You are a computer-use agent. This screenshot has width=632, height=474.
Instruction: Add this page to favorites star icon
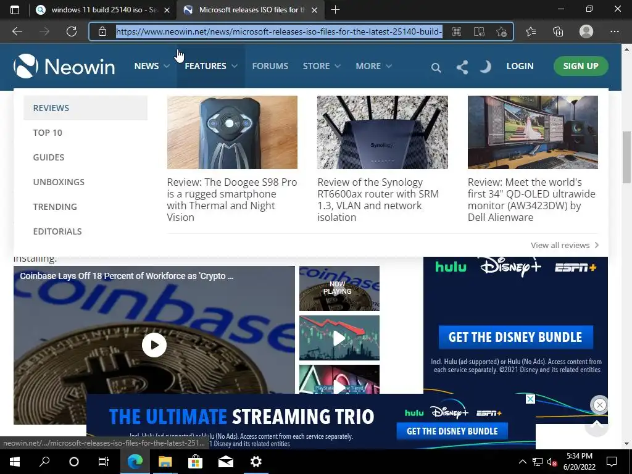(501, 31)
